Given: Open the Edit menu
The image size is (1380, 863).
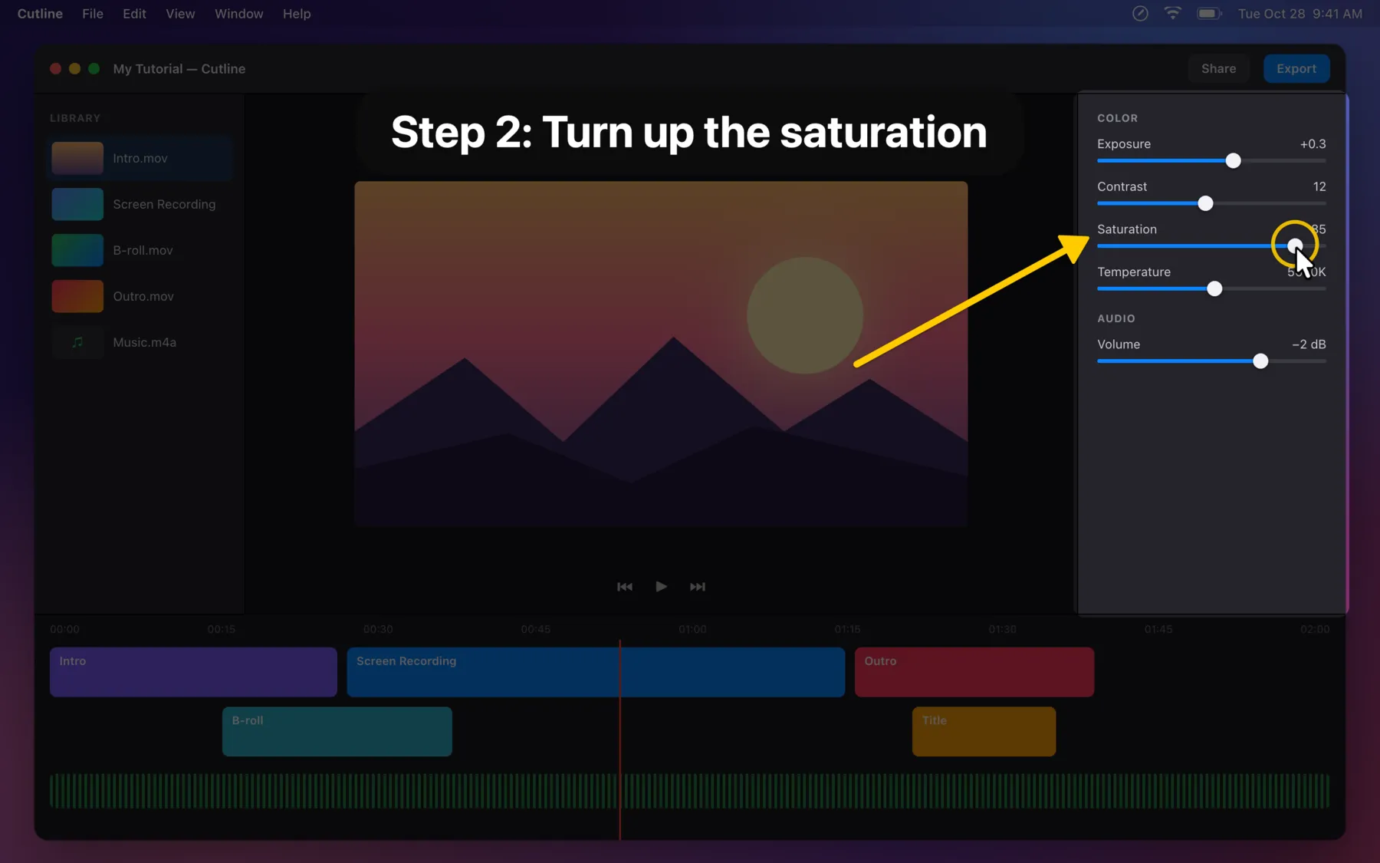Looking at the screenshot, I should pos(134,14).
